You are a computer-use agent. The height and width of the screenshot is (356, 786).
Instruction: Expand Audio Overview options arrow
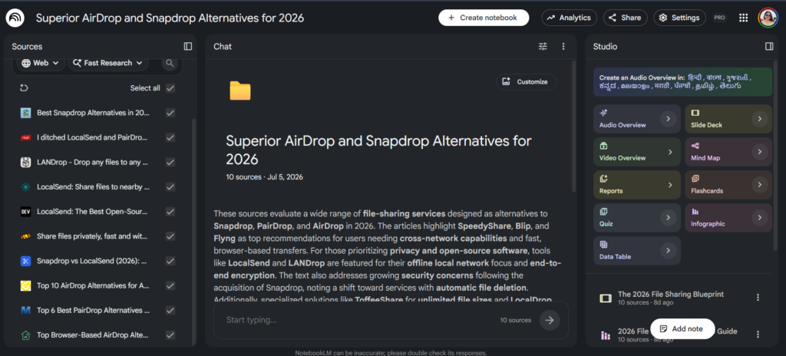668,119
